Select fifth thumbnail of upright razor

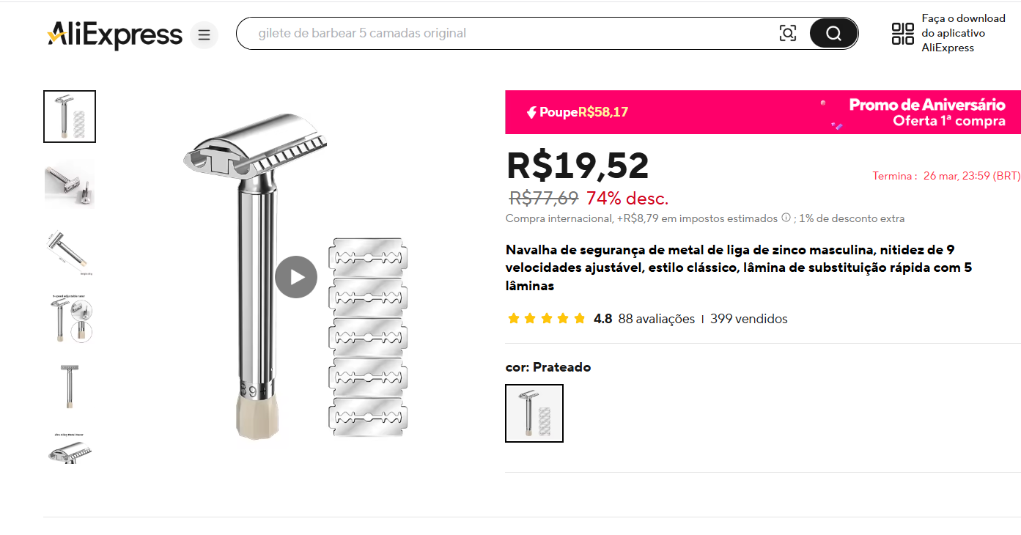point(70,386)
